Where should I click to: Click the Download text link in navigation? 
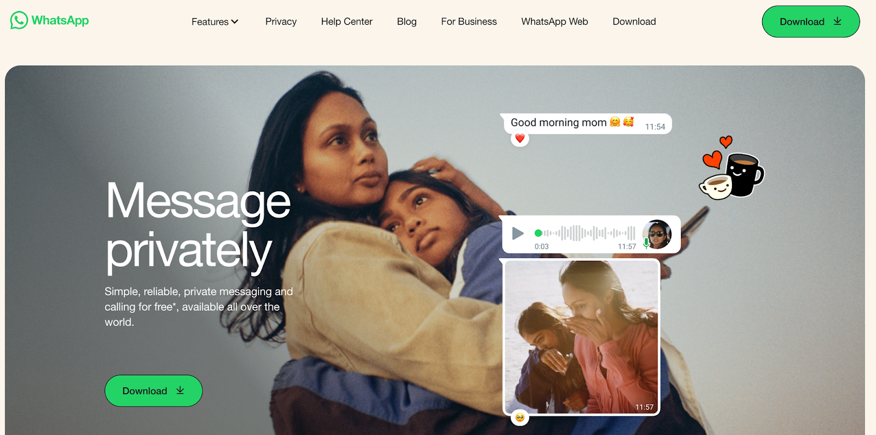point(634,21)
